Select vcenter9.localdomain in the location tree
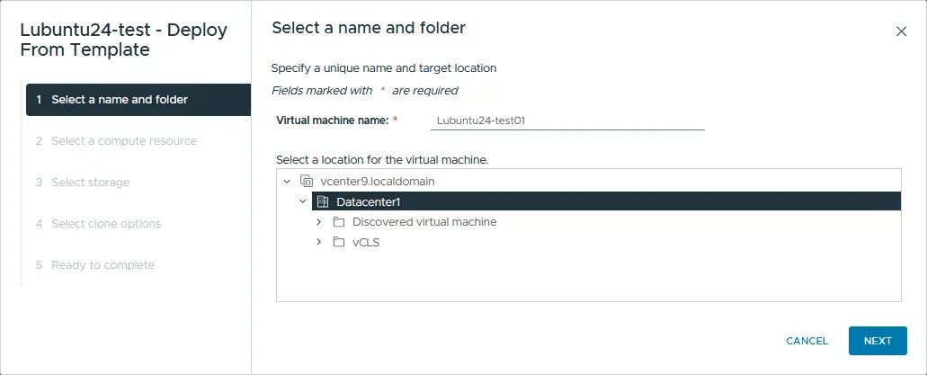 pos(378,182)
